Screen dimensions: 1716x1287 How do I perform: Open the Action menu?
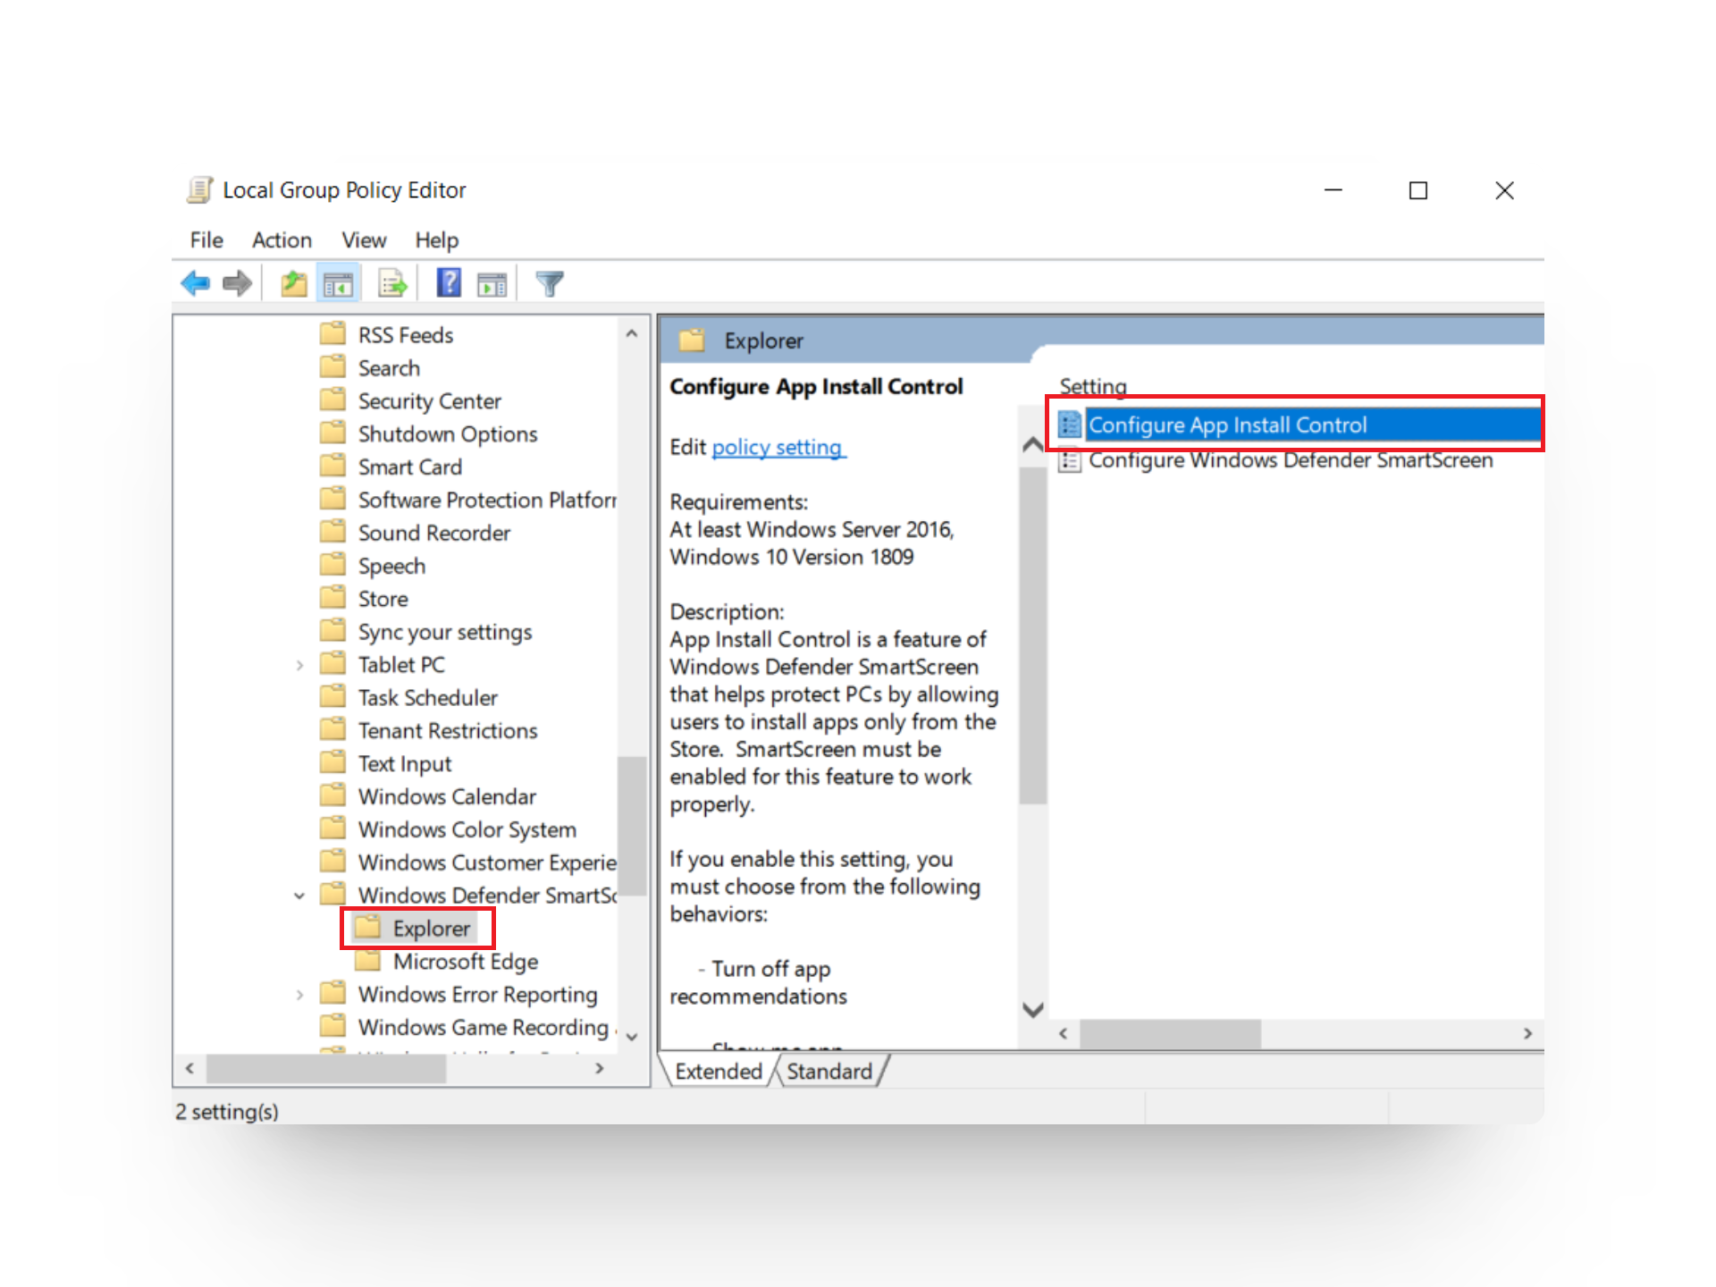coord(282,240)
